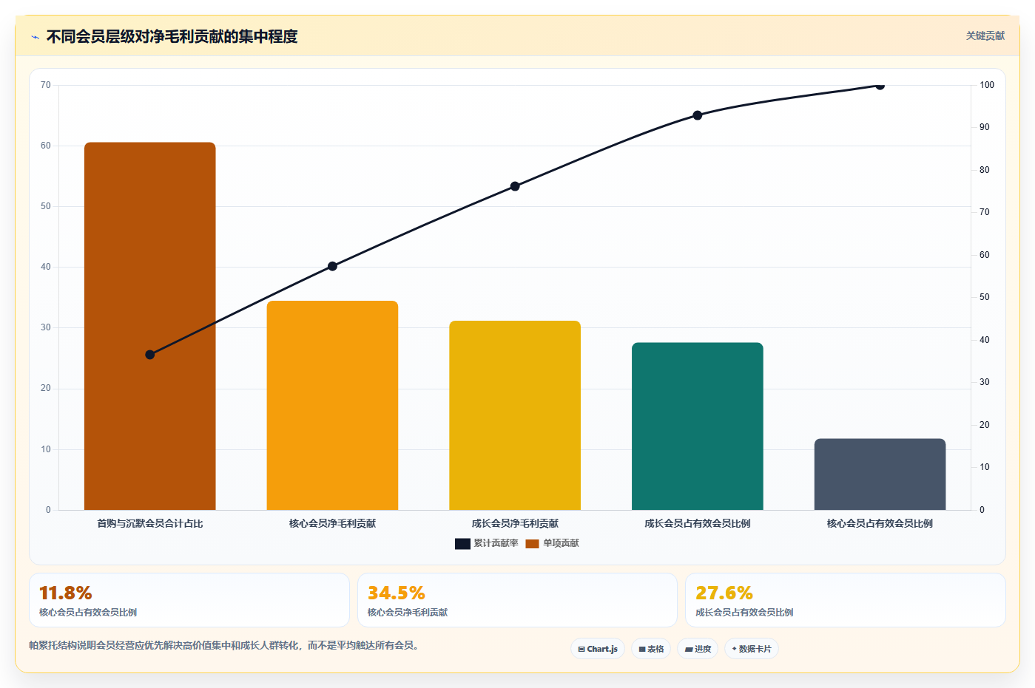Click the x-axis label 核心会员净毛利贡献

click(332, 523)
